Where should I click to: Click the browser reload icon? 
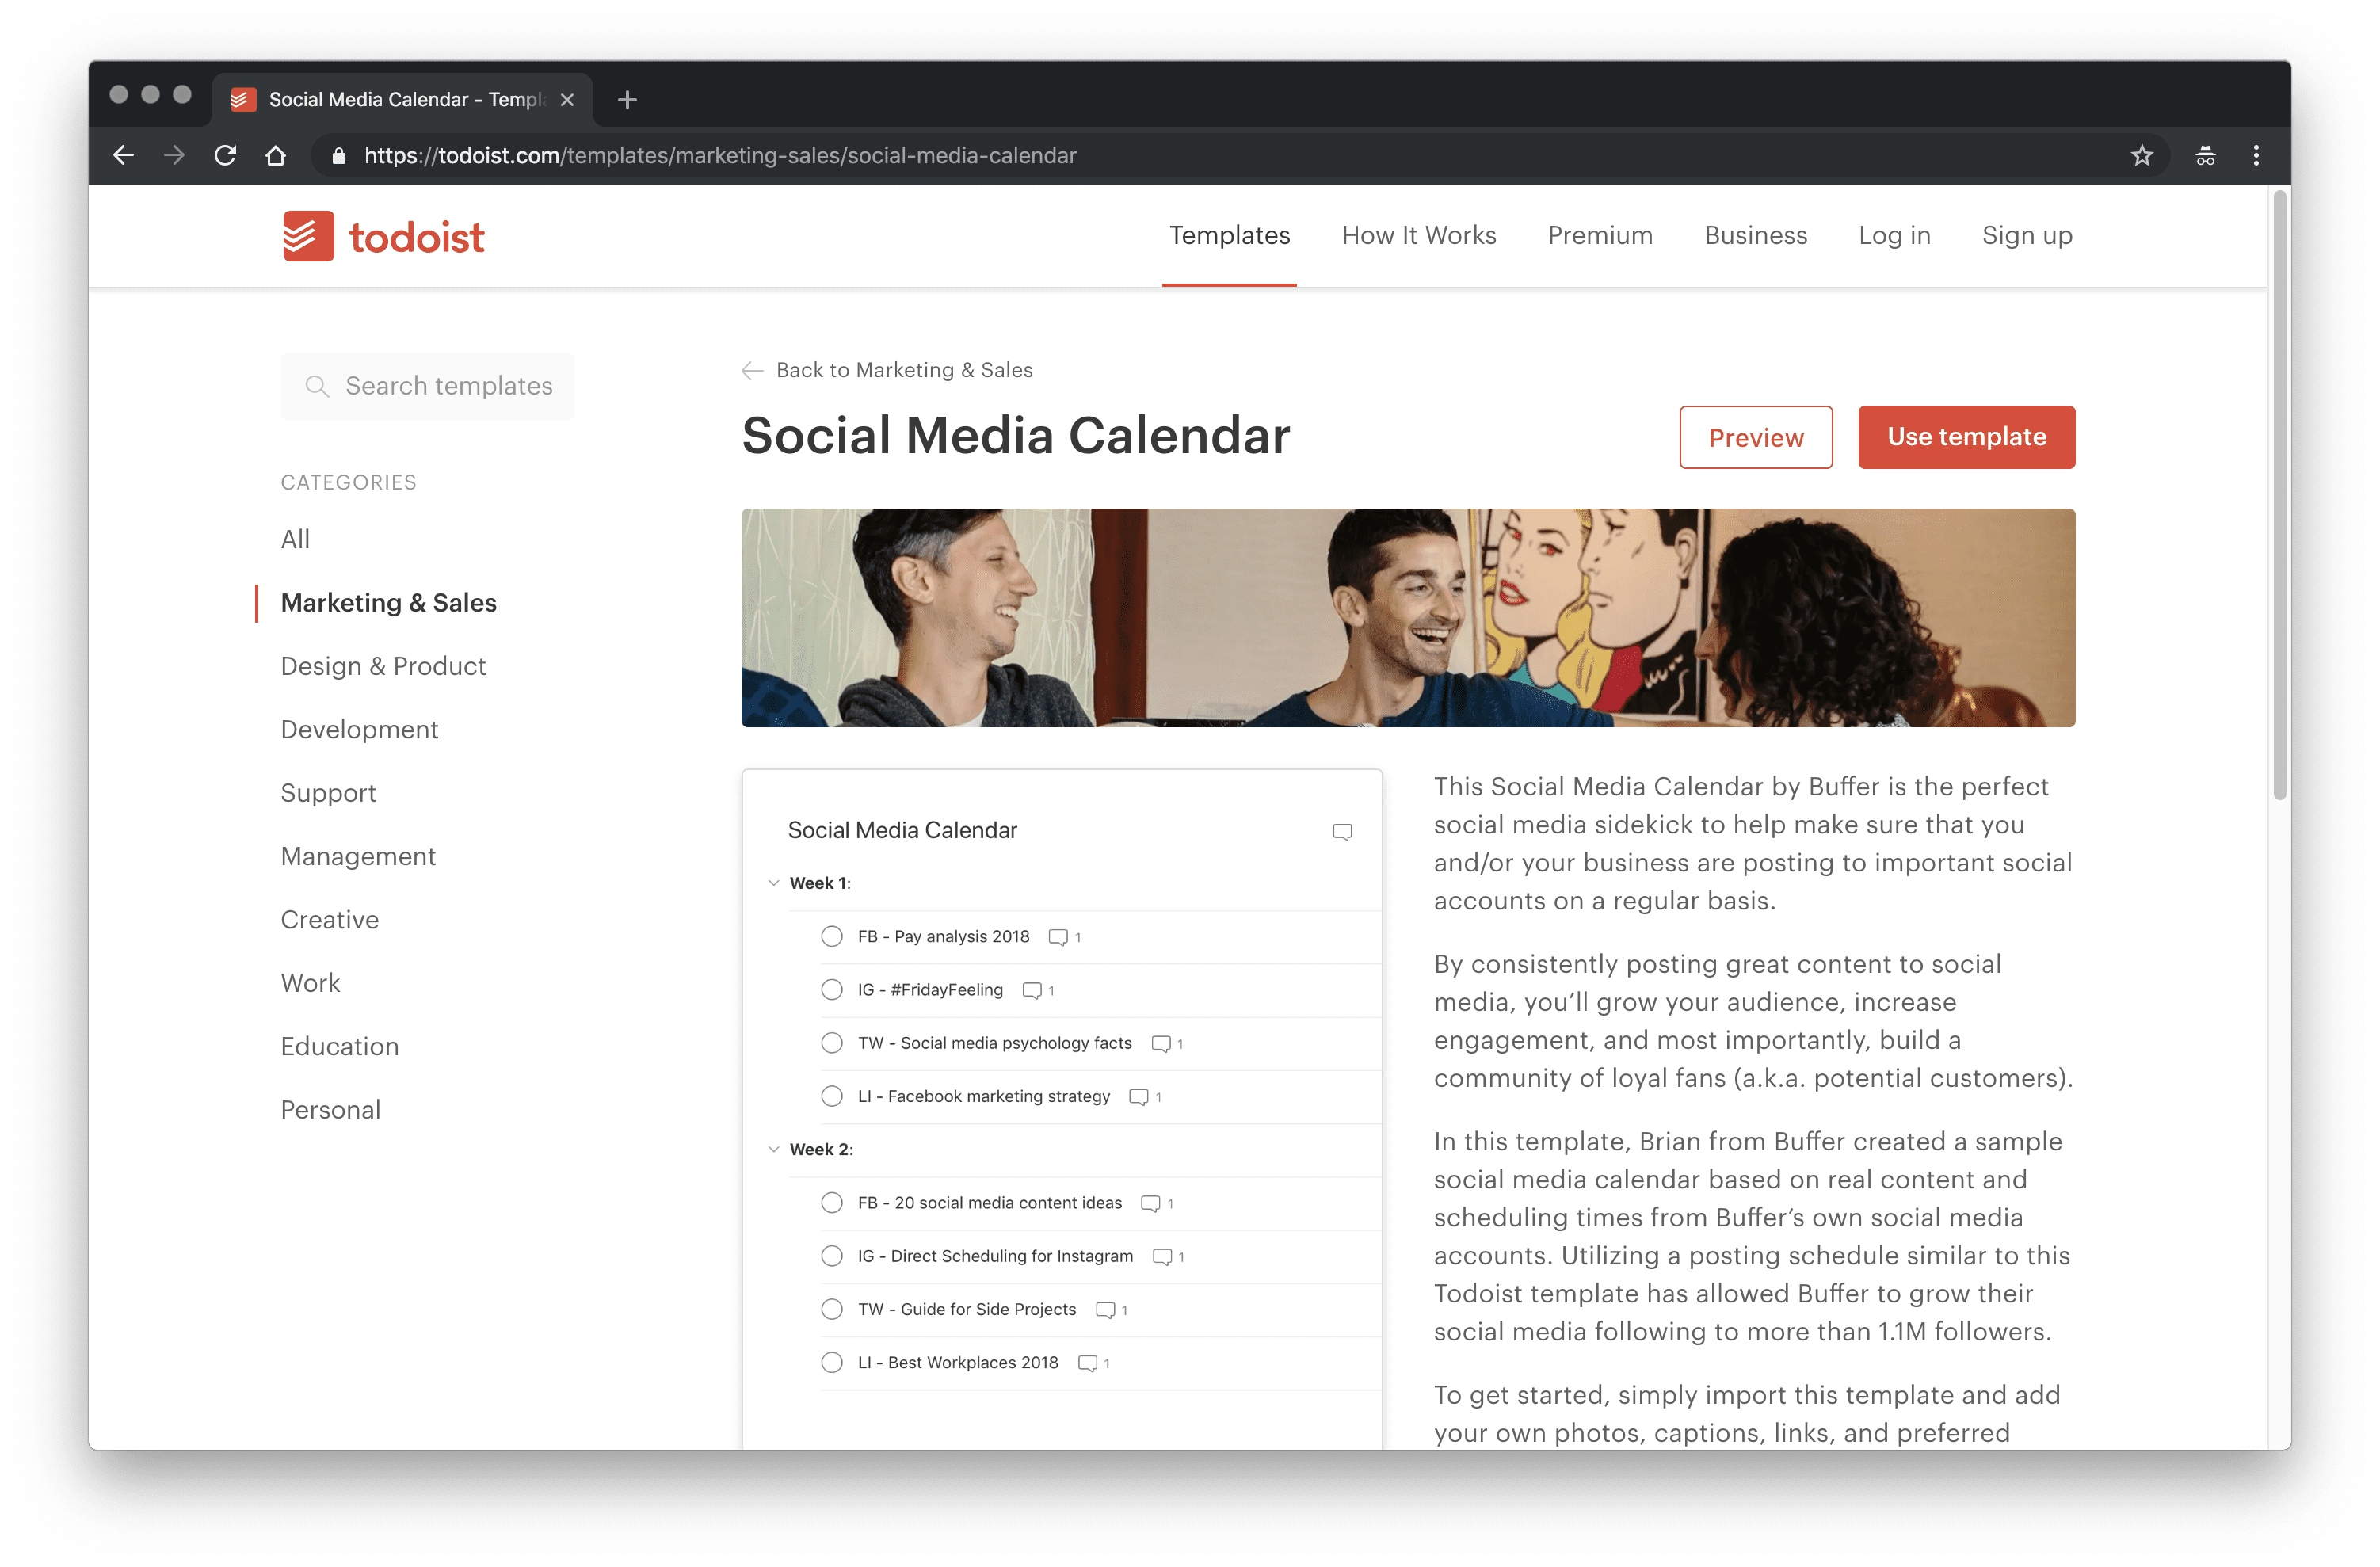click(225, 155)
